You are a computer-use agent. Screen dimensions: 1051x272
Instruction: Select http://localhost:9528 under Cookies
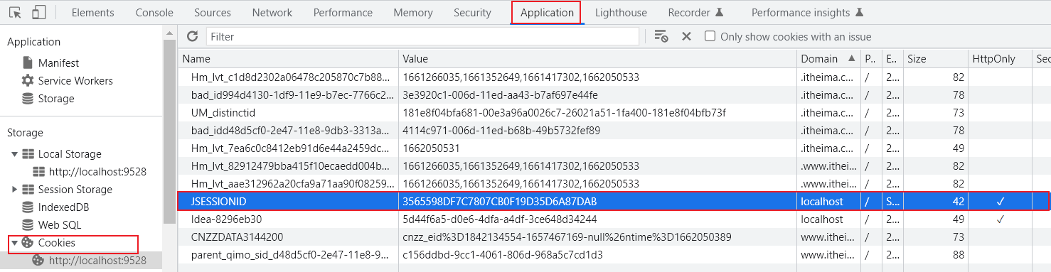pyautogui.click(x=97, y=261)
